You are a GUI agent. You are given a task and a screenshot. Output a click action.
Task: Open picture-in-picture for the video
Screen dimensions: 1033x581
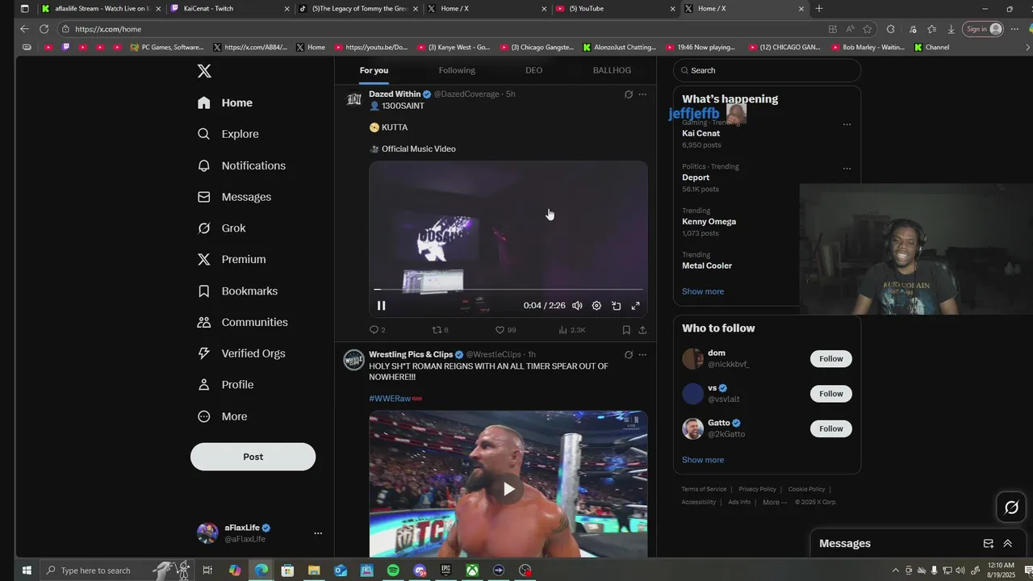616,306
